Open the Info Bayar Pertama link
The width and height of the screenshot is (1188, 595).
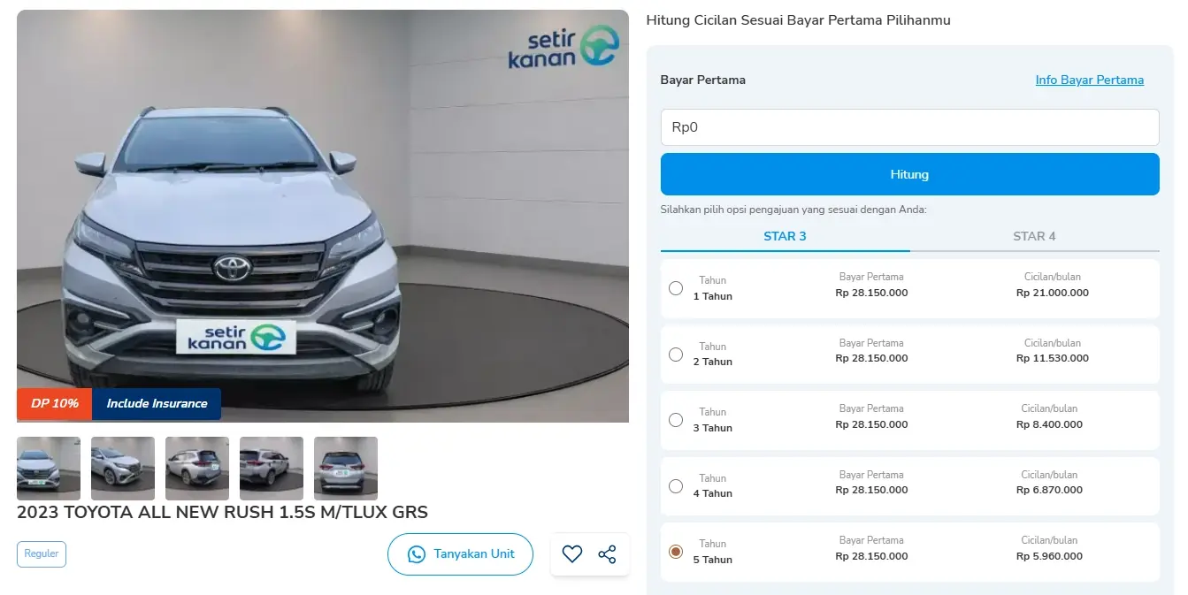coord(1089,80)
